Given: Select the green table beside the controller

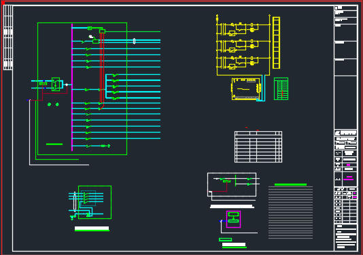Looking at the screenshot, I should [x=281, y=89].
